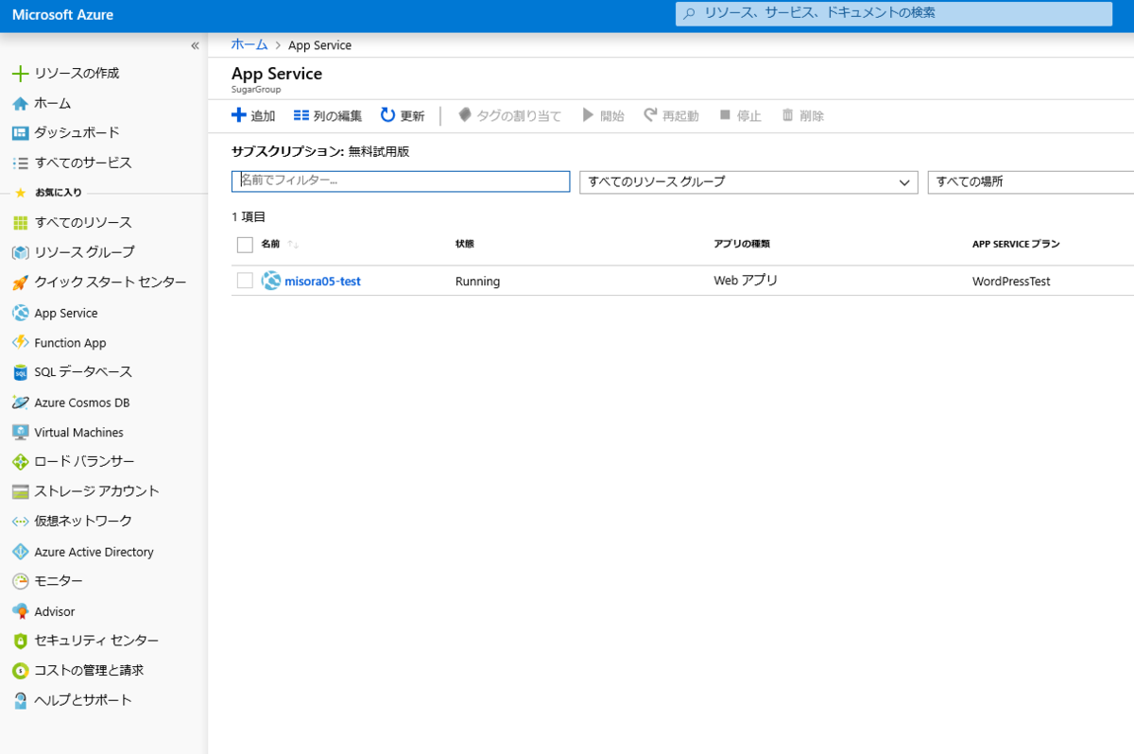Open 列の編集 in the toolbar
This screenshot has height=754, width=1134.
click(x=326, y=114)
